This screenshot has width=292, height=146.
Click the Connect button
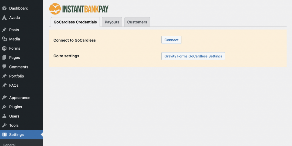pos(171,40)
